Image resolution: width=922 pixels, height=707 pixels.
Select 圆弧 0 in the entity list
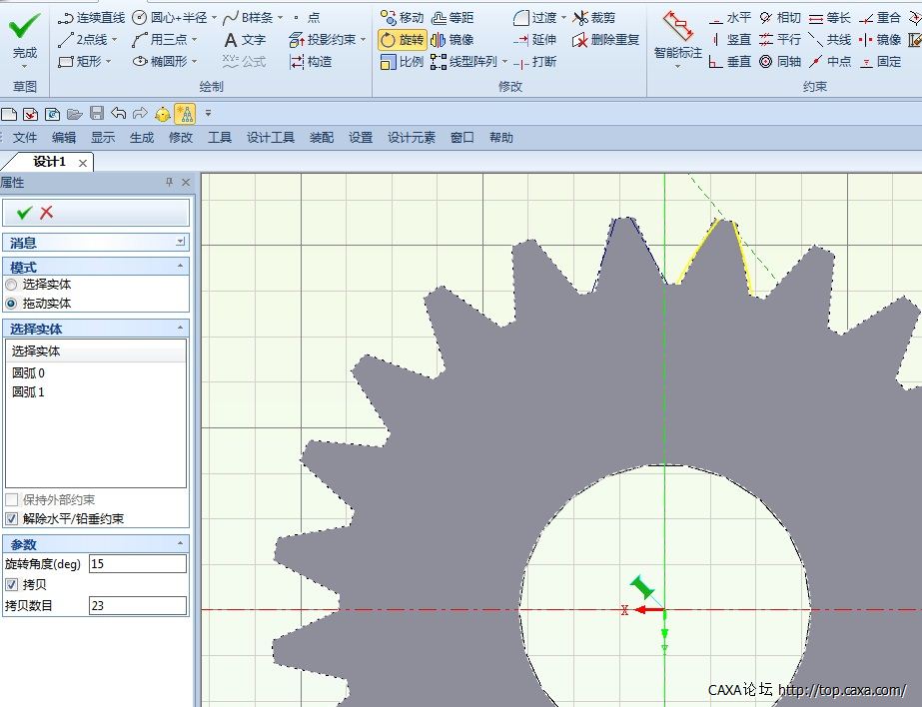tap(29, 373)
